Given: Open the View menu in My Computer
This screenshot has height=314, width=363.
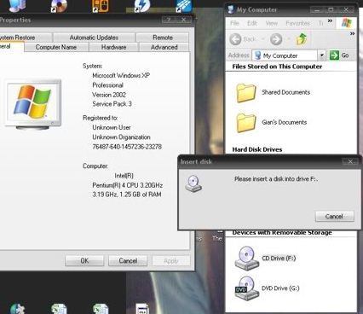Looking at the screenshot, I should 272,23.
